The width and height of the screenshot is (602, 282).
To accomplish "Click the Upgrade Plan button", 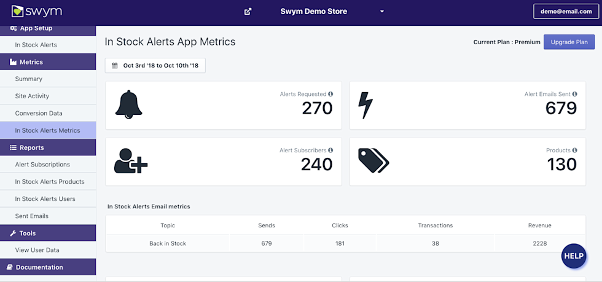I will [x=569, y=42].
